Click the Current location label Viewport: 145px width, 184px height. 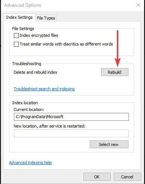29,109
